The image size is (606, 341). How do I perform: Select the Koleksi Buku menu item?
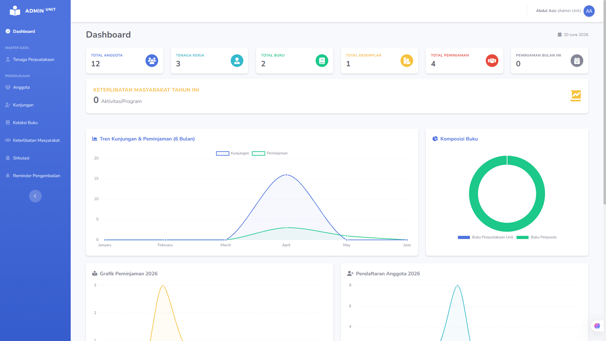[35, 123]
